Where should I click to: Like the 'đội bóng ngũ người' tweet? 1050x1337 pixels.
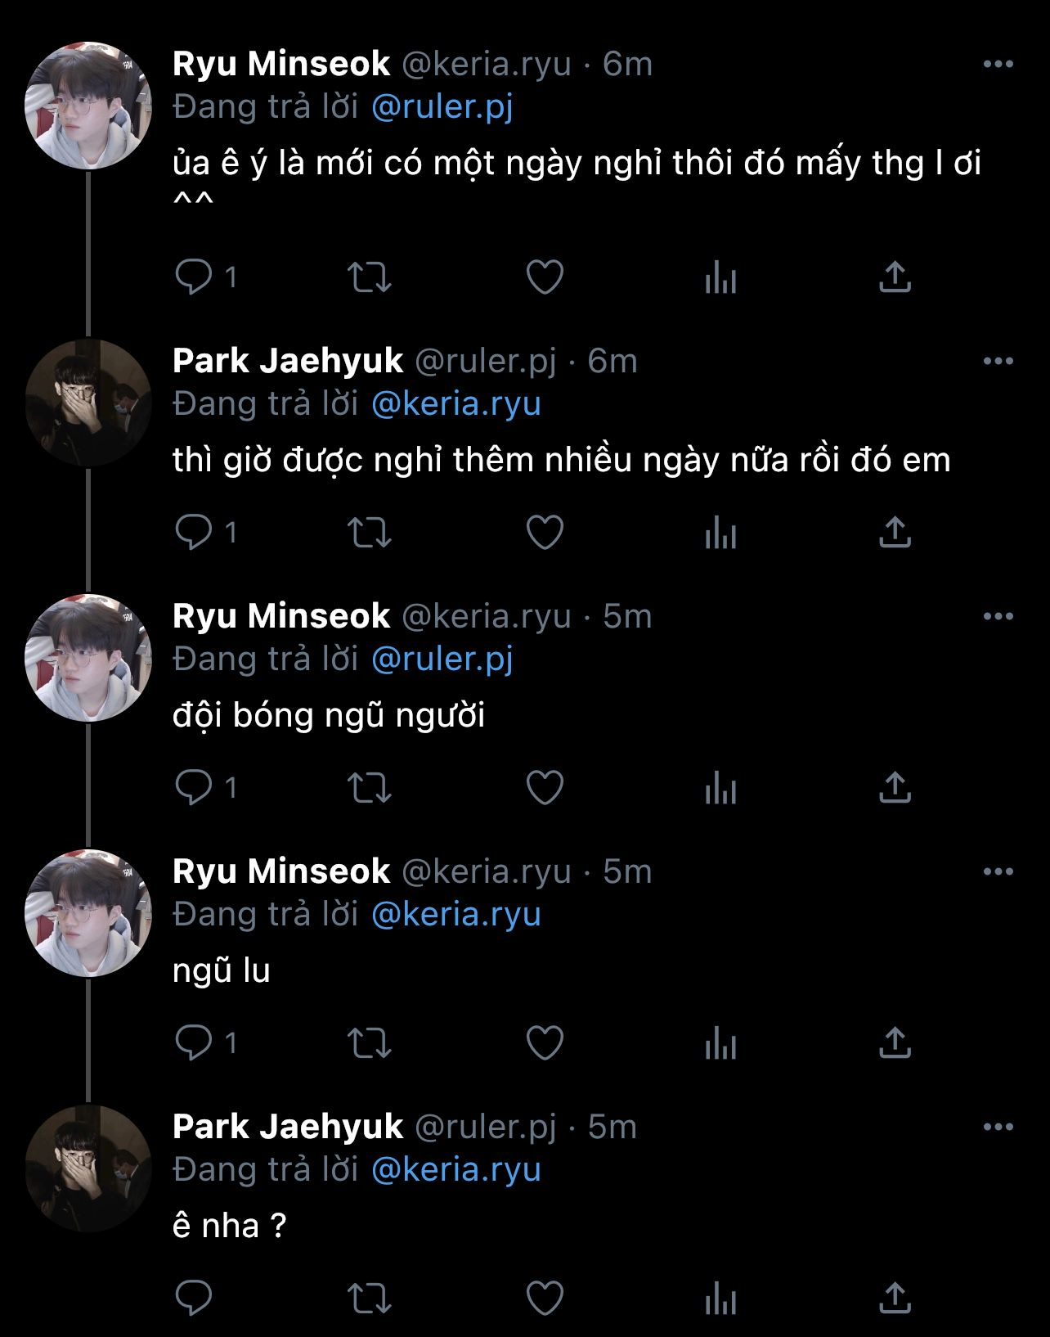pos(545,788)
